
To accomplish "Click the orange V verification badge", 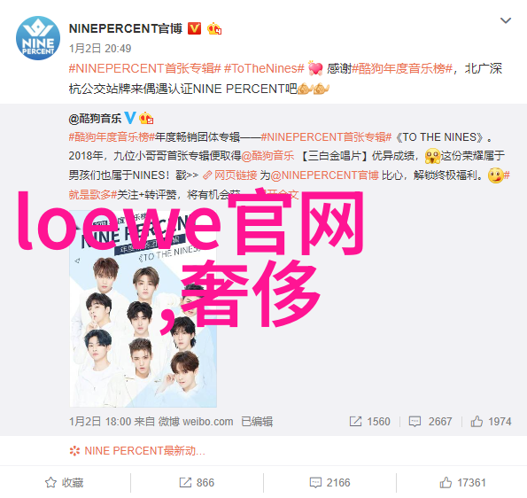I will [x=194, y=28].
